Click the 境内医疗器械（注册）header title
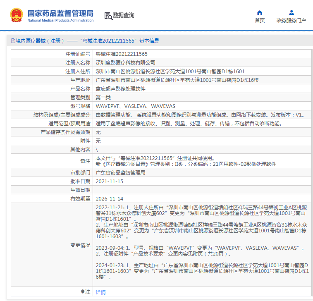 [87, 41]
